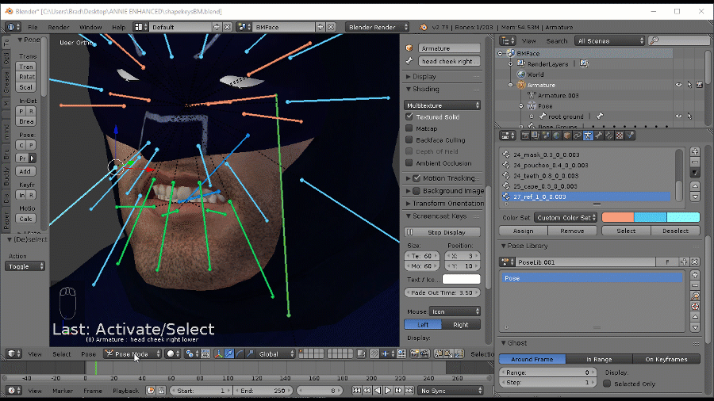Toggle Armature visibility eye in outliner
Viewport: 714px width, 401px height.
pos(678,85)
